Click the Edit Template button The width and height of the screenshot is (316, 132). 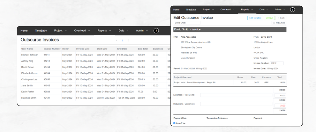coord(255,18)
